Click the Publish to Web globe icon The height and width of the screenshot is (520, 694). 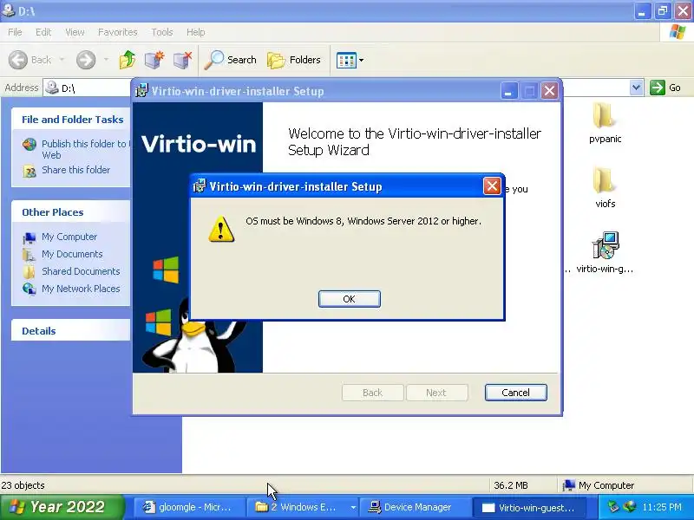coord(29,145)
